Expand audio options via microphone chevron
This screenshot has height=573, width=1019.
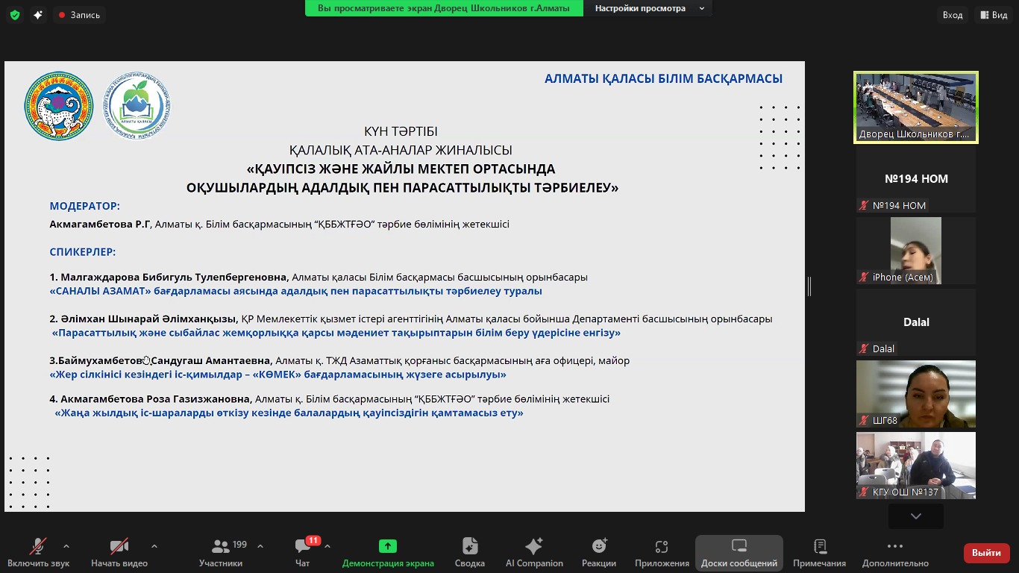[x=66, y=545]
